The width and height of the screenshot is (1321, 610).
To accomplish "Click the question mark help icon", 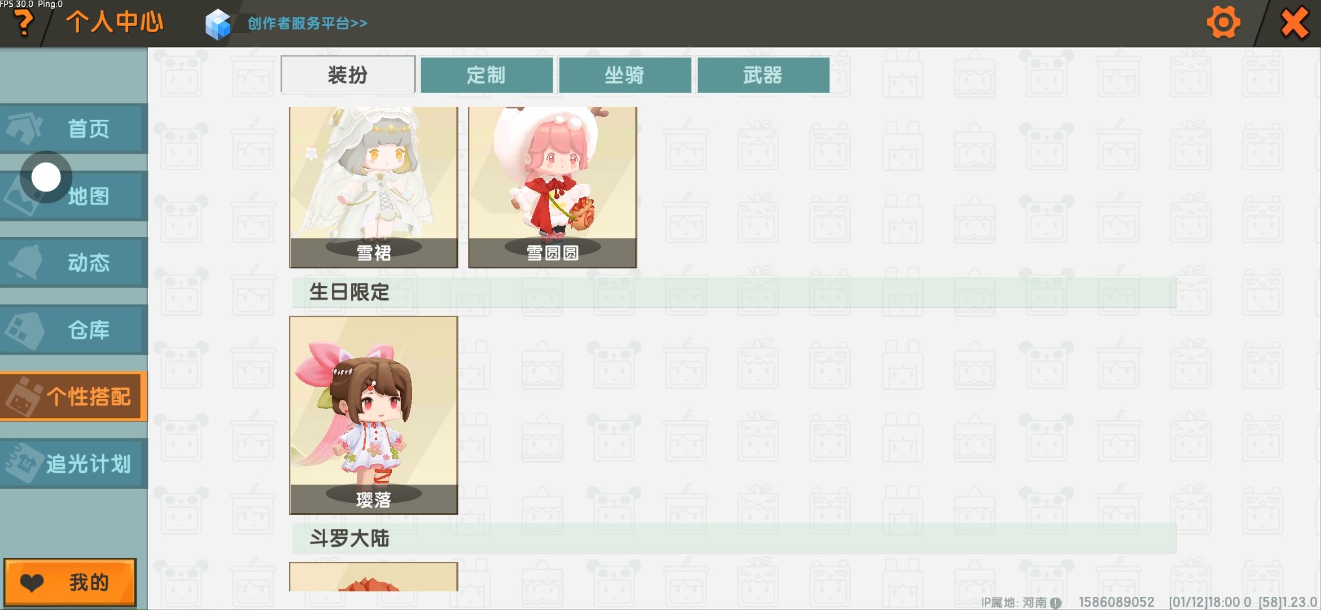I will [23, 24].
